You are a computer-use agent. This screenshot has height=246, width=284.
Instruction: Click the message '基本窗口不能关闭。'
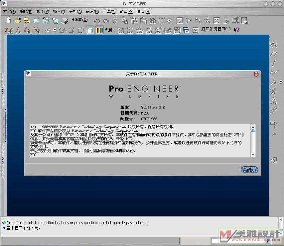coord(23,228)
